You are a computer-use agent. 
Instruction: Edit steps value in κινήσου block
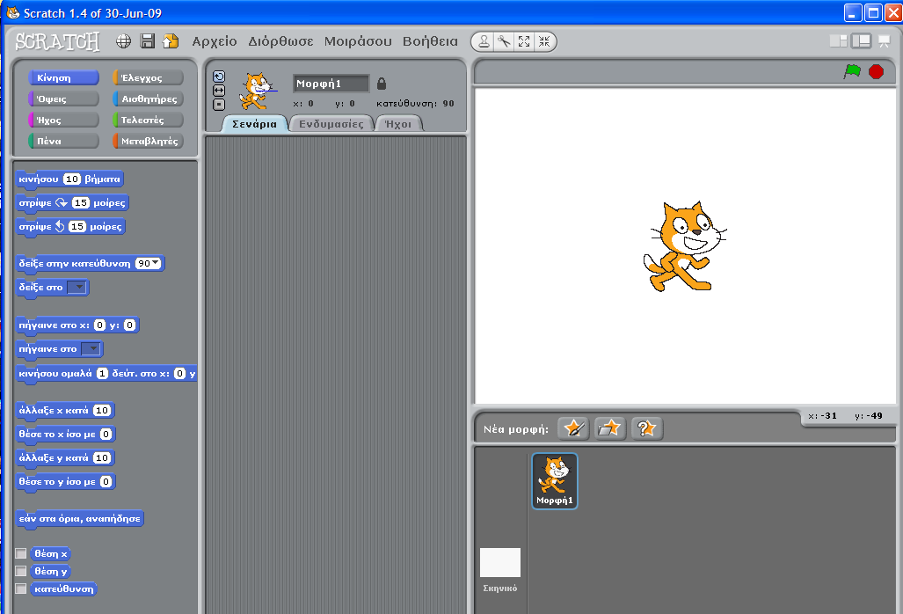click(71, 179)
